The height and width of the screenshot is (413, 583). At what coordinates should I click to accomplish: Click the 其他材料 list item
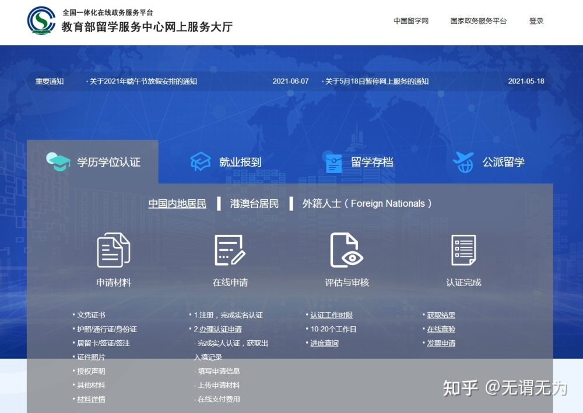(91, 385)
